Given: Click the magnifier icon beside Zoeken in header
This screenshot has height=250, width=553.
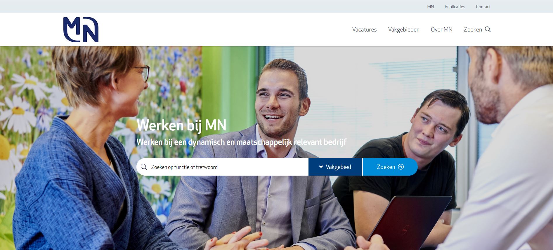Looking at the screenshot, I should (x=488, y=29).
